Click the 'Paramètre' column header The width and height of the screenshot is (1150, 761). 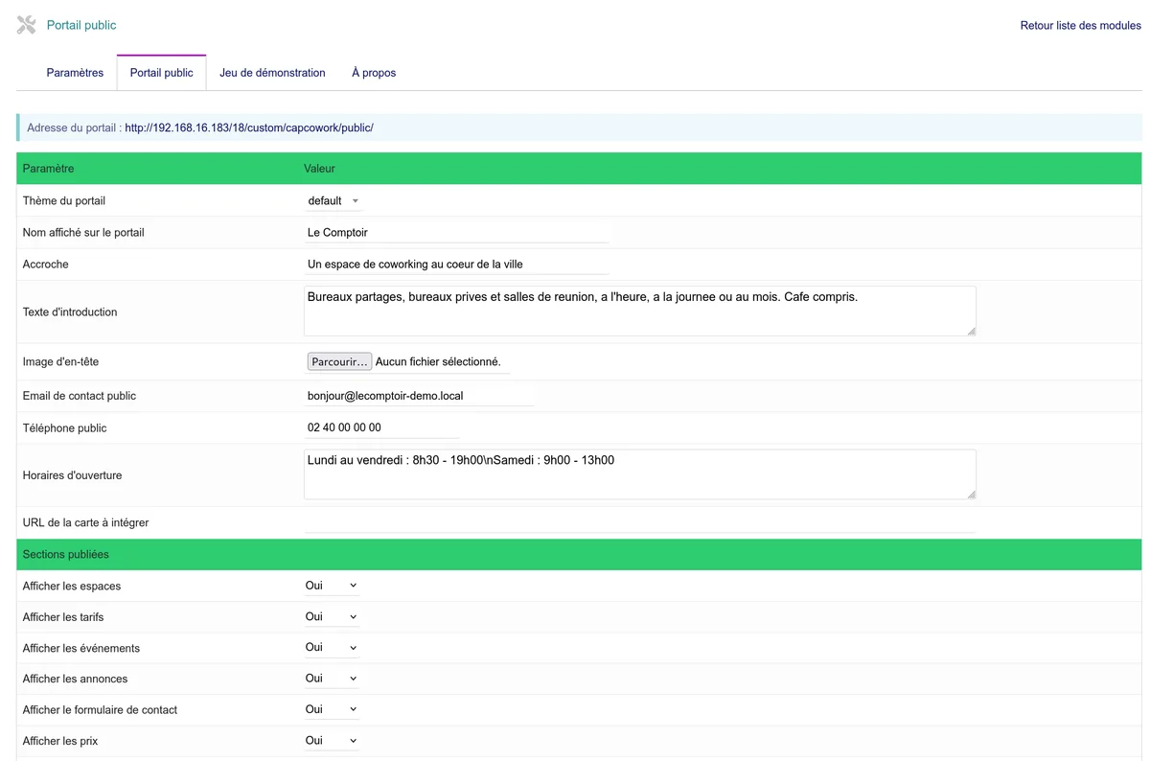[48, 169]
